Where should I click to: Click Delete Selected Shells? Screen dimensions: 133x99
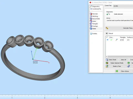click(x=116, y=63)
